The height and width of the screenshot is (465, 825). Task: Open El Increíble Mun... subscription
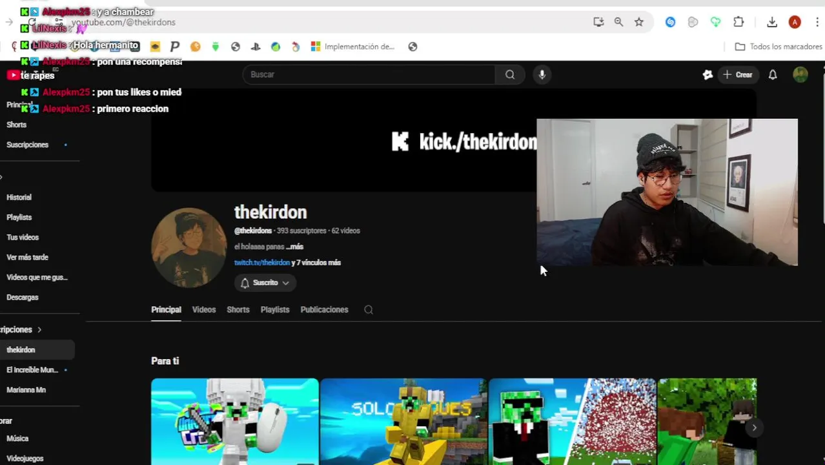point(32,369)
